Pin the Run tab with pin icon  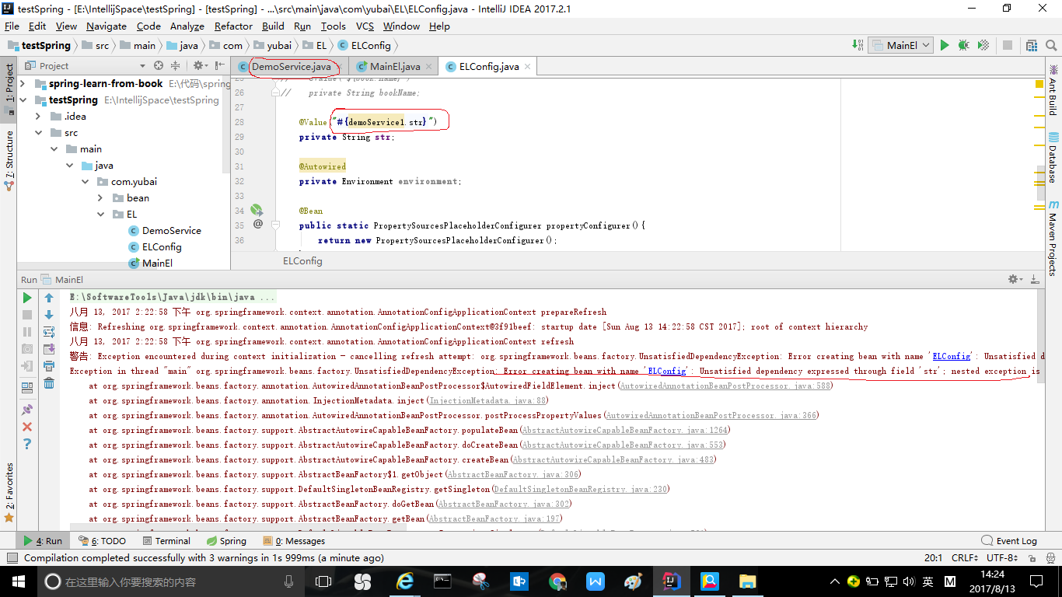coord(27,410)
